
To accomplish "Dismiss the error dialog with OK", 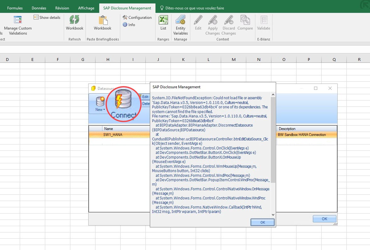I will (262, 222).
